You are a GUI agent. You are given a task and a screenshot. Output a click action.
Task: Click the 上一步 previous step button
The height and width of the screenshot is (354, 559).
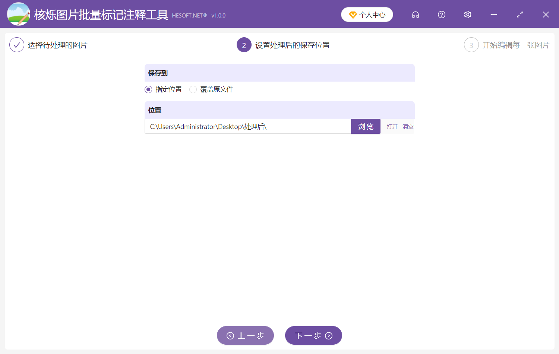click(245, 335)
